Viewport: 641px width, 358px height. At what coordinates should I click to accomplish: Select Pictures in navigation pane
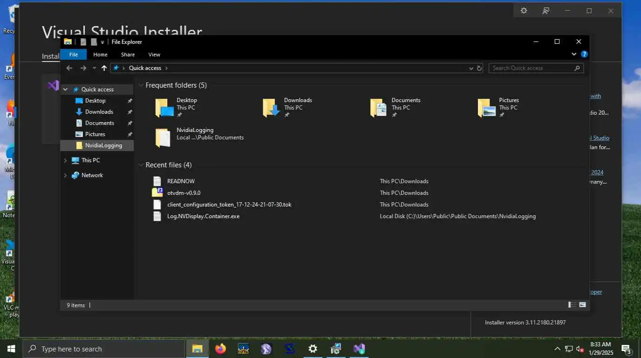(95, 134)
